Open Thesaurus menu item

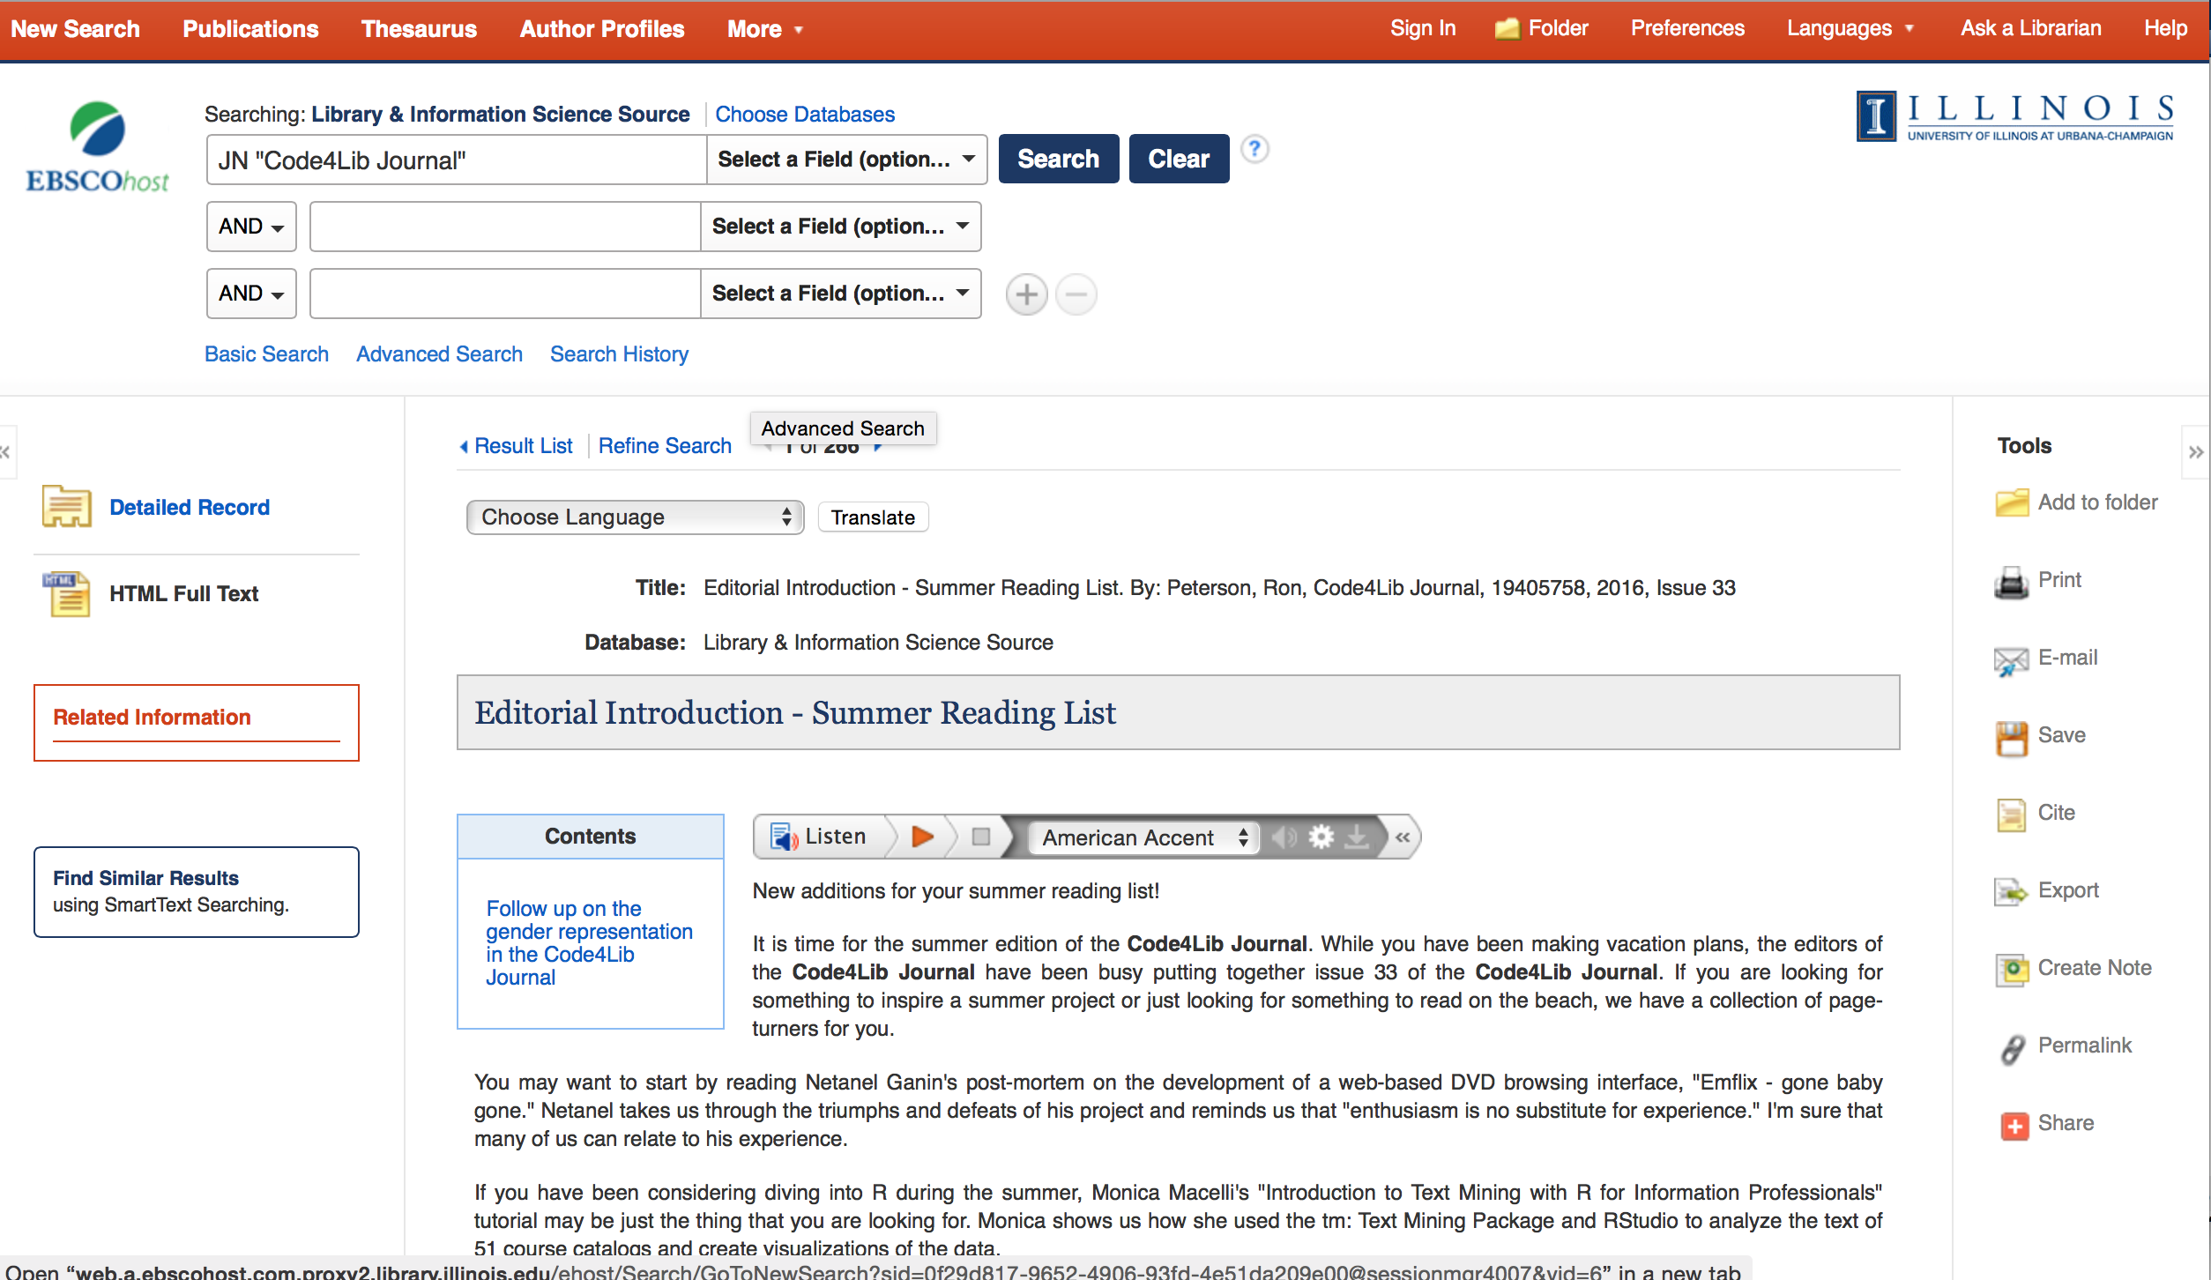[x=419, y=29]
